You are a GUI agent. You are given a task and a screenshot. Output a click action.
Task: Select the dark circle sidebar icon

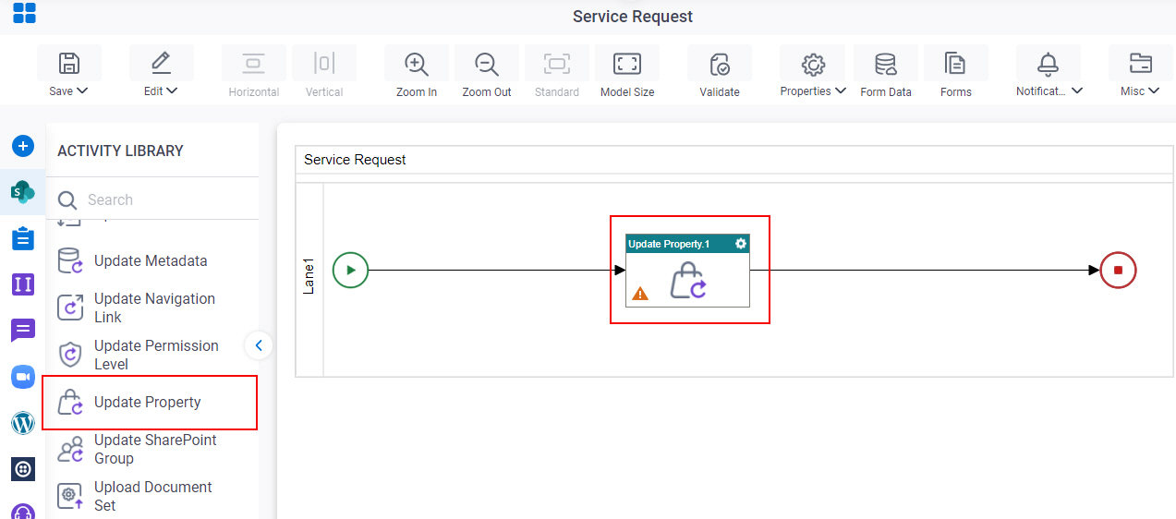(23, 469)
